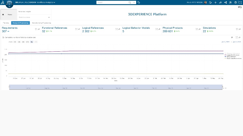
Task: Share the Simulations widget
Action: (x=240, y=29)
